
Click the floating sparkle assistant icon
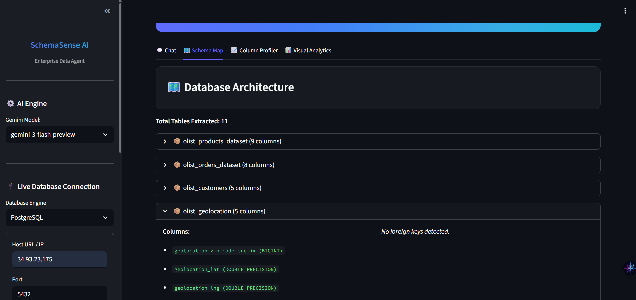click(630, 268)
